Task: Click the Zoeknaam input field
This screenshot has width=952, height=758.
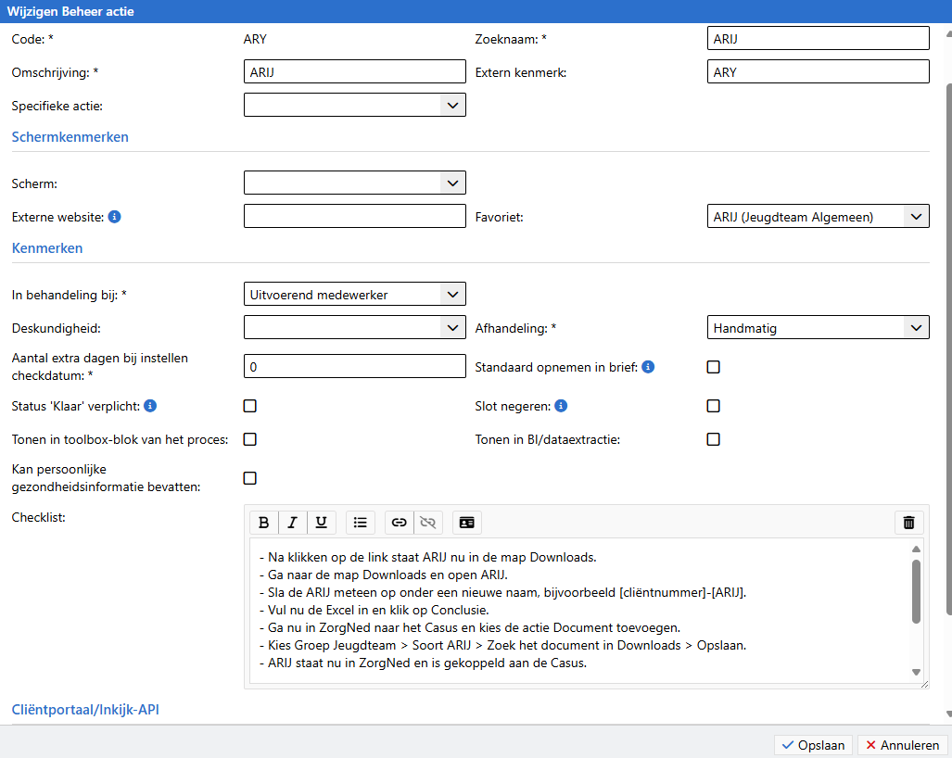Action: [x=817, y=38]
